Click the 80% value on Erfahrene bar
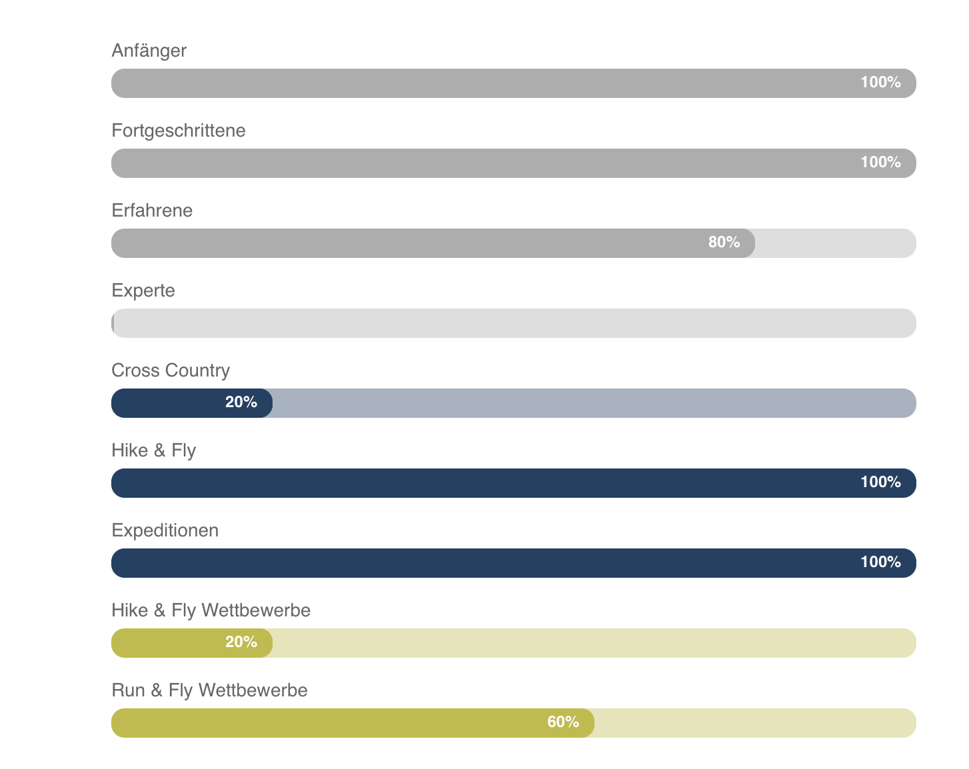 click(x=724, y=243)
